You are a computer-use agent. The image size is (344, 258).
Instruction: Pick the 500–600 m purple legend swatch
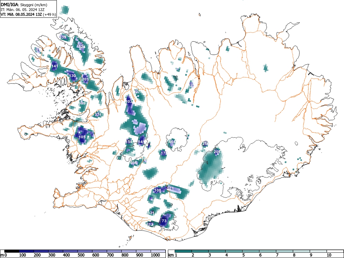[85, 251]
